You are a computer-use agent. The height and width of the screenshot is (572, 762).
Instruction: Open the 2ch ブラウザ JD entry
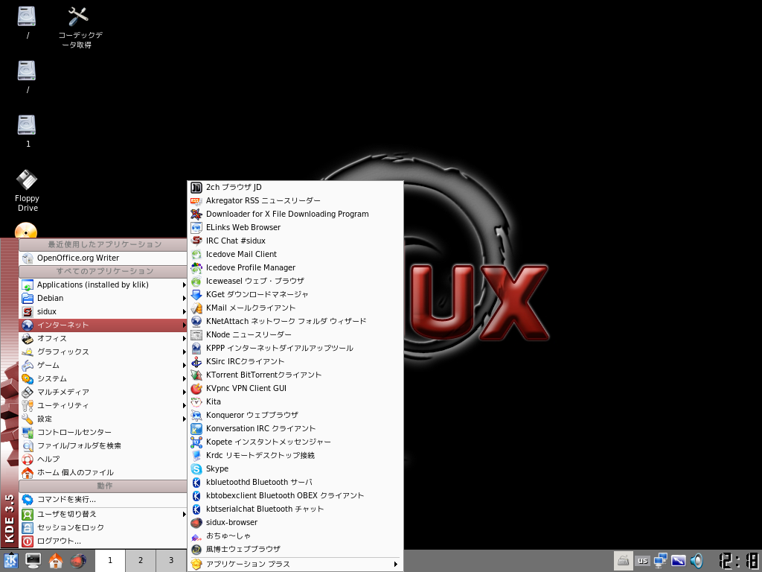[295, 187]
